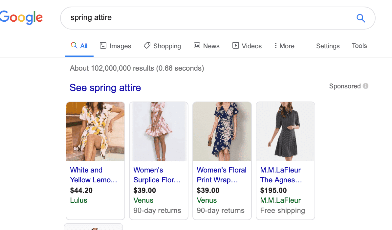Click the M.M.LaFleur green store name
Viewport: 392px width, 230px height.
pyautogui.click(x=280, y=200)
